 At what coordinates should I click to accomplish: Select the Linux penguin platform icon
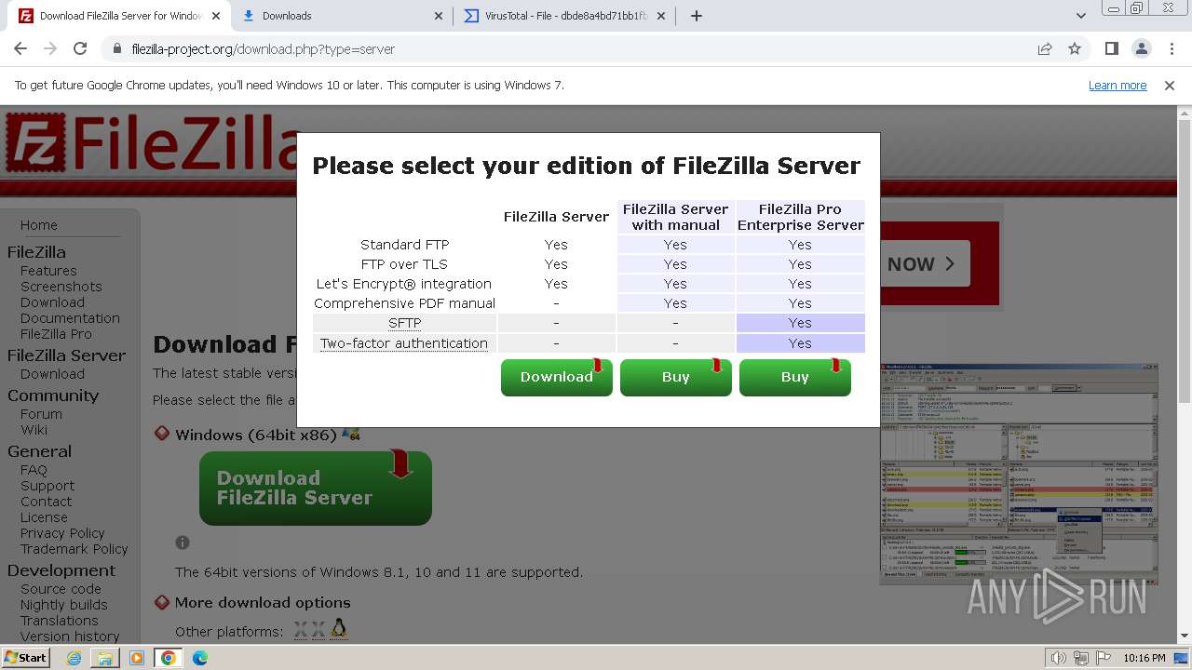point(339,630)
